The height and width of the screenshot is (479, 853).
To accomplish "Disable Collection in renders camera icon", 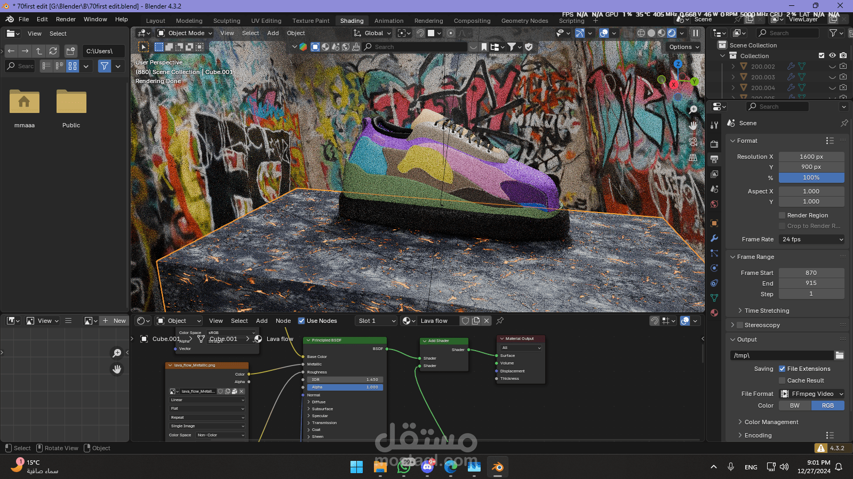I will pyautogui.click(x=843, y=55).
